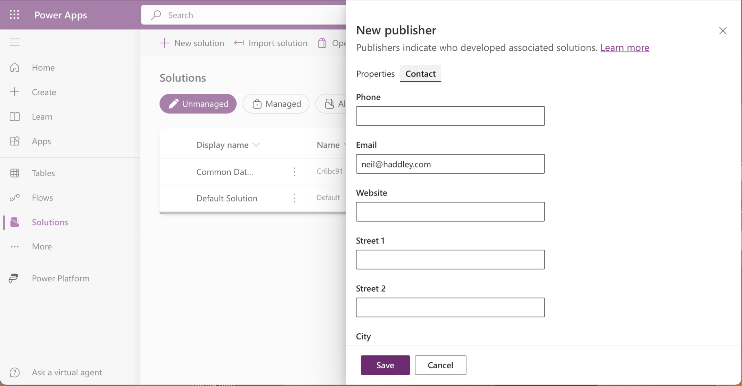Click into the Phone input field
The width and height of the screenshot is (742, 386).
[450, 116]
